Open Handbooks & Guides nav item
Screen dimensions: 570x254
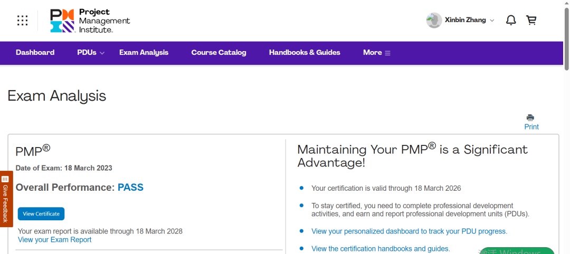(305, 53)
